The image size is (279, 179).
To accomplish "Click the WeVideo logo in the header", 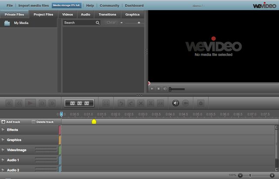I will tap(265, 5).
